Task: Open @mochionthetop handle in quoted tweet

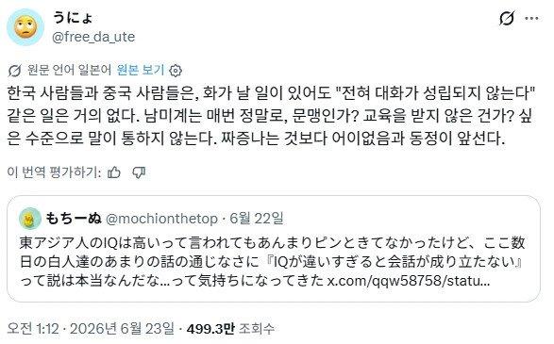Action: coord(161,219)
